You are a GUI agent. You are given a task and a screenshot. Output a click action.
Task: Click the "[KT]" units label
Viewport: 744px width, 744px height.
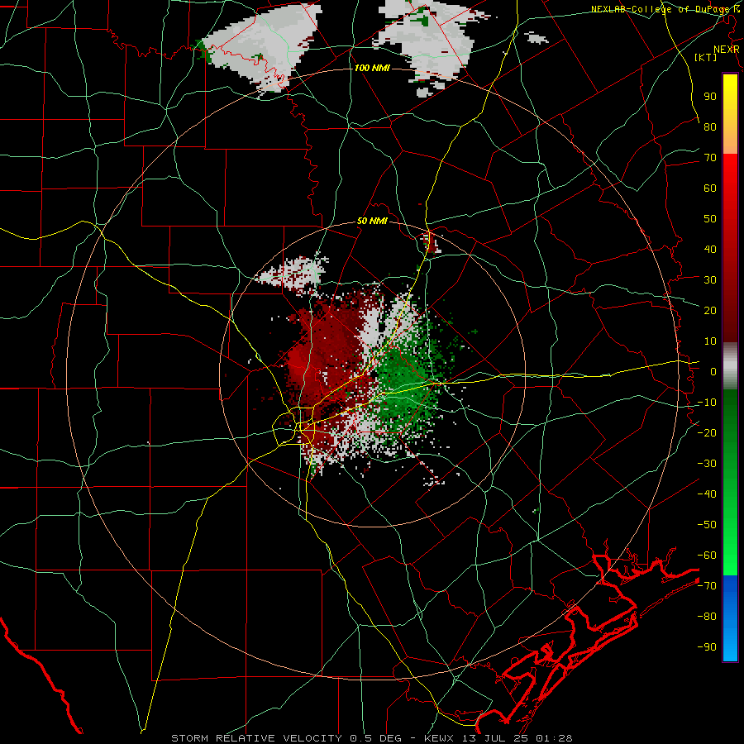pos(706,57)
